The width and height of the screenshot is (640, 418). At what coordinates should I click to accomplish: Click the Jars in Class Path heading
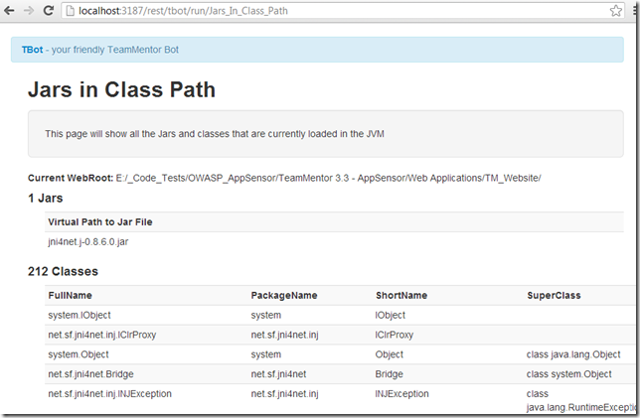(121, 90)
